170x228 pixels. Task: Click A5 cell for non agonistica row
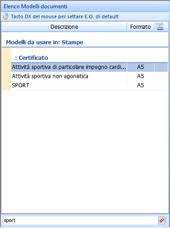click(140, 76)
